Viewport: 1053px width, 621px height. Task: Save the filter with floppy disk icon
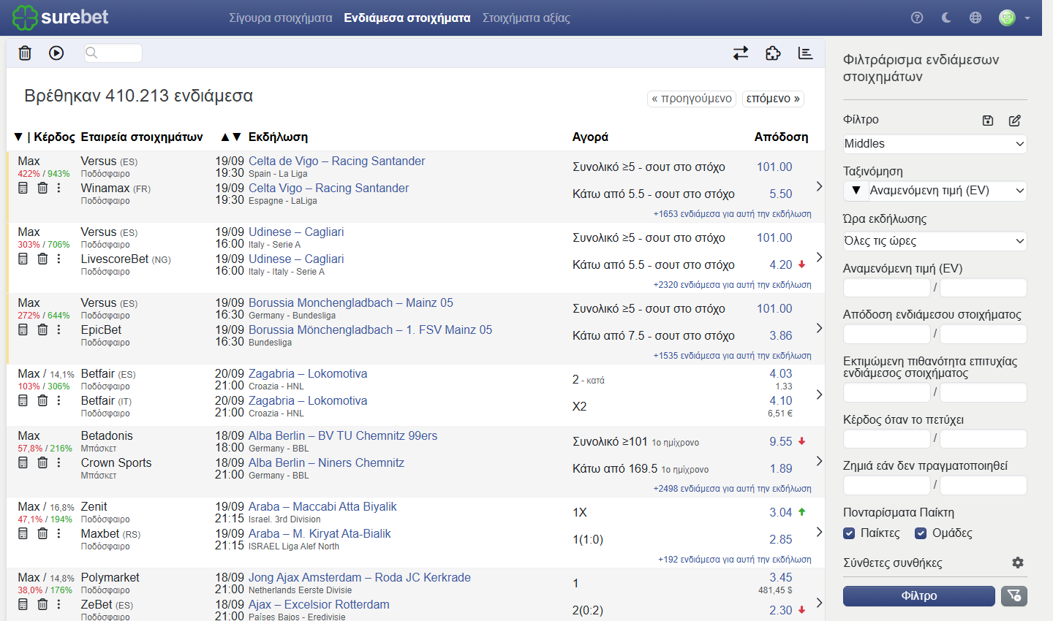click(988, 121)
